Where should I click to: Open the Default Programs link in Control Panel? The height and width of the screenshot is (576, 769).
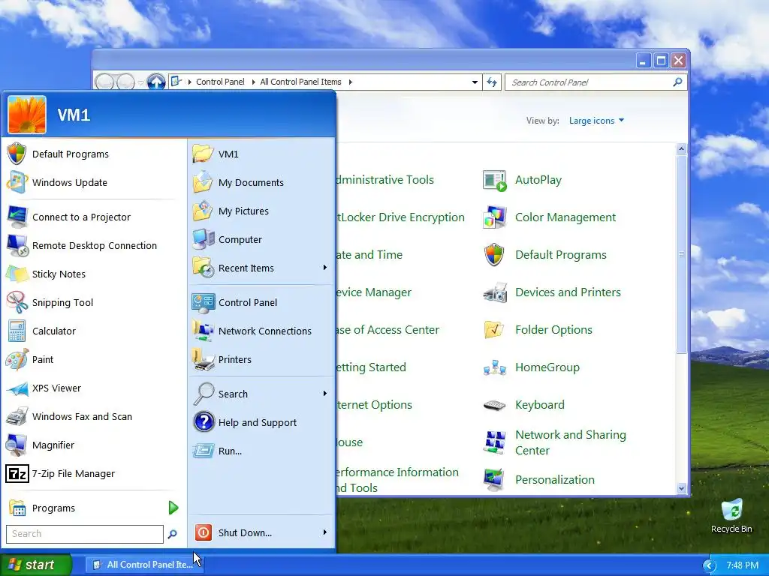[560, 255]
